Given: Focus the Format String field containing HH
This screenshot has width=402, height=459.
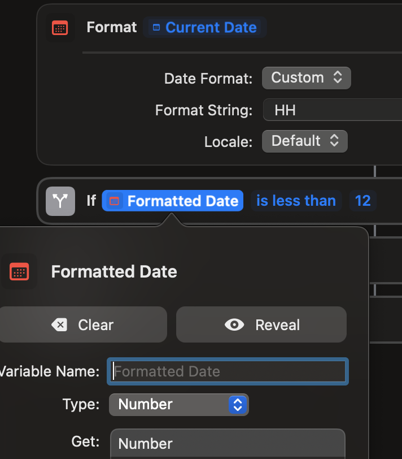Looking at the screenshot, I should (333, 110).
